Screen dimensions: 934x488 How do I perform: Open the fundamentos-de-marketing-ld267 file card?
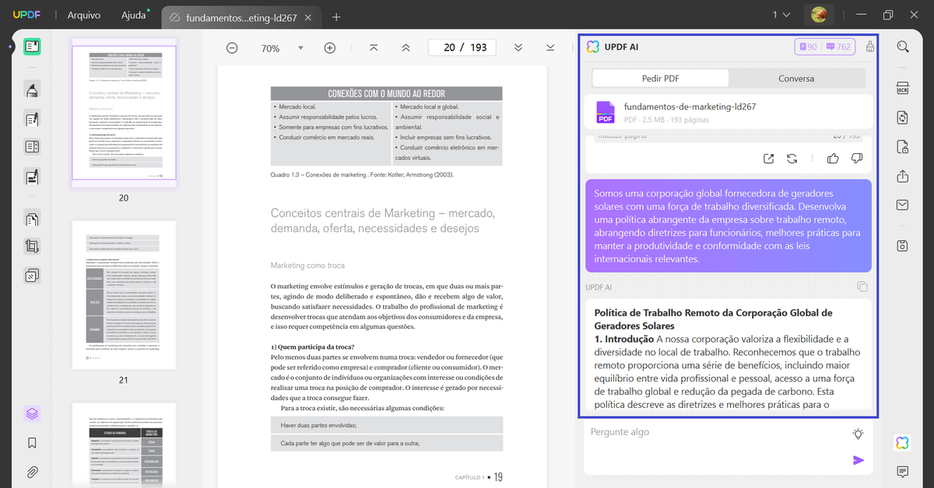729,112
